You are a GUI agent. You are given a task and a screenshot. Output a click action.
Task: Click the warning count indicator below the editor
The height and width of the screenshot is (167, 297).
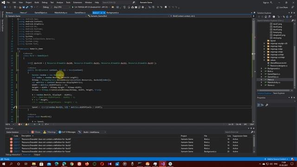coord(27,124)
